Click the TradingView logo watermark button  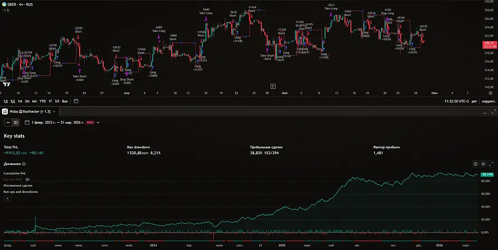pyautogui.click(x=6, y=84)
